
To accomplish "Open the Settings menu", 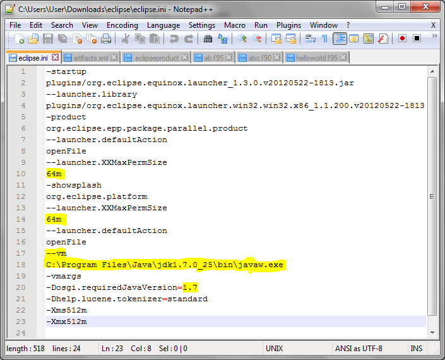I will pos(202,25).
